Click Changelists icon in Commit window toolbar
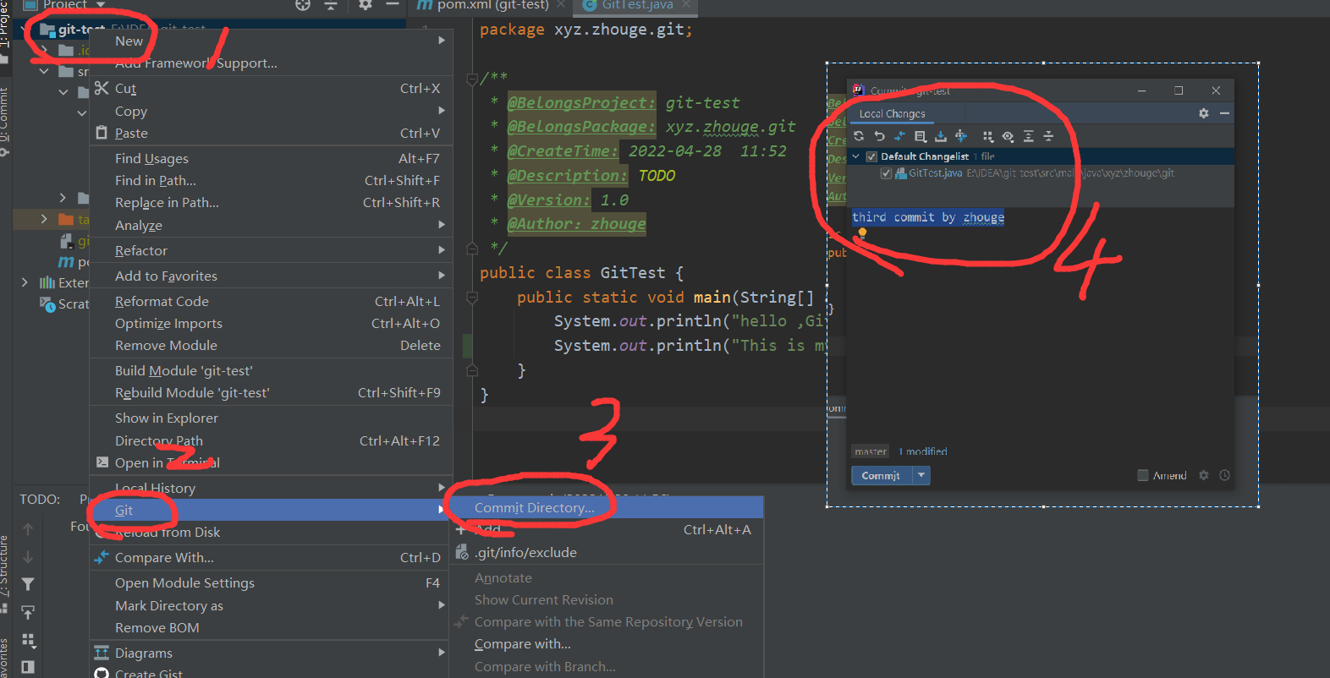Viewport: 1330px width, 678px height. 921,136
